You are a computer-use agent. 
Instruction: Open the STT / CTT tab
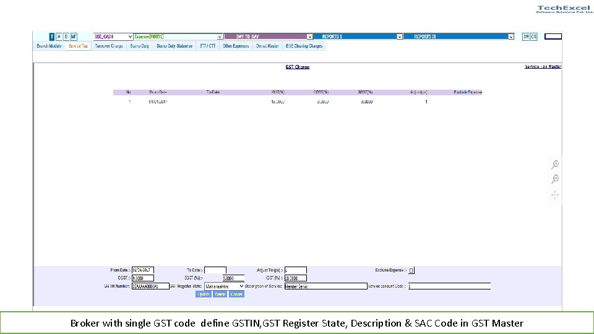(x=208, y=46)
